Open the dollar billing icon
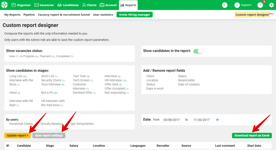Screen dimensions: 276x150 coord(225,5)
